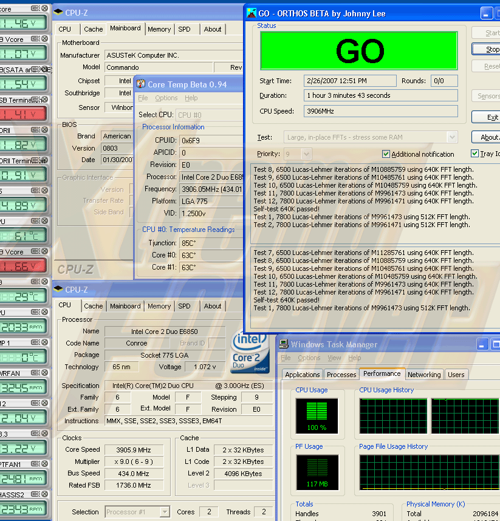Screen dimensions: 500x521
Task: Click the ORTHOS title bar icon
Action: coord(252,13)
